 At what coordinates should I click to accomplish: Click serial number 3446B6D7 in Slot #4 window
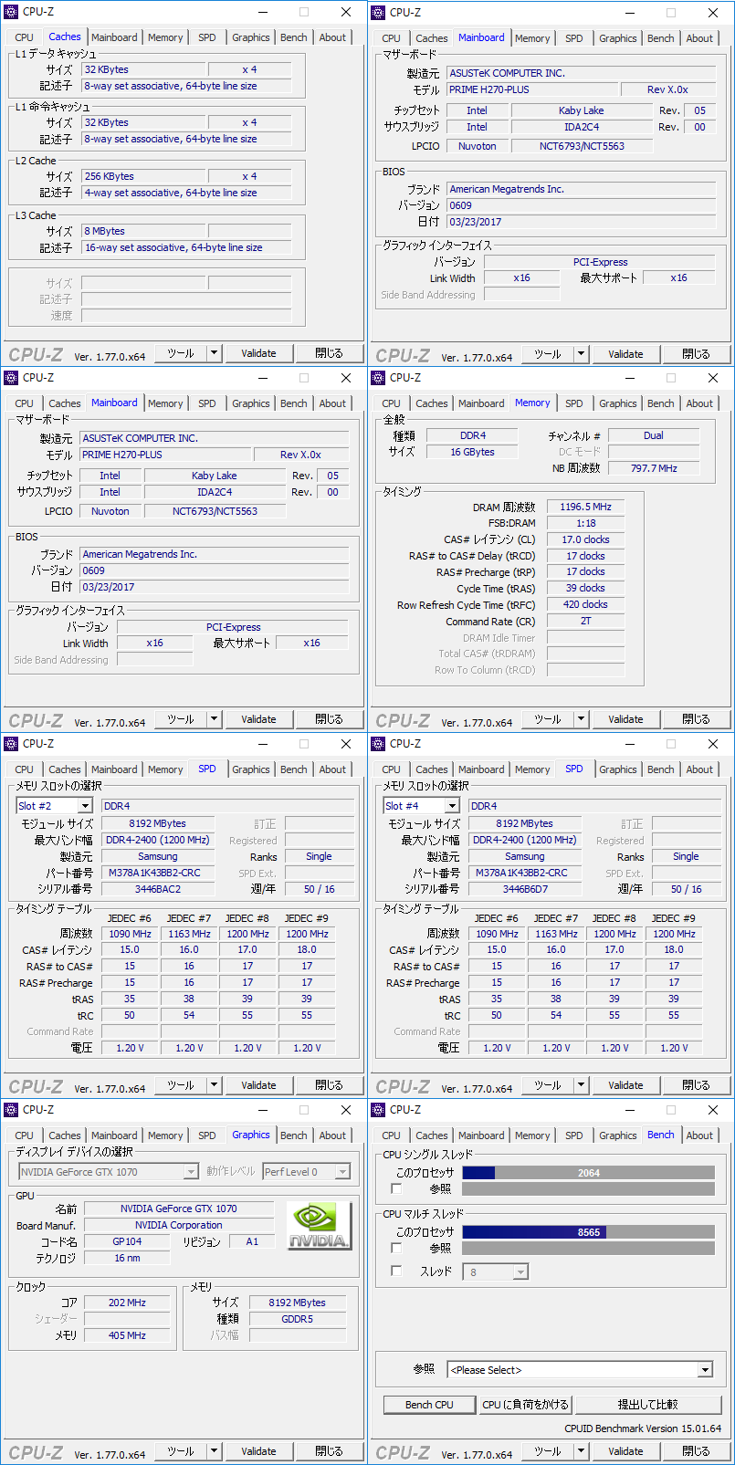pos(525,889)
